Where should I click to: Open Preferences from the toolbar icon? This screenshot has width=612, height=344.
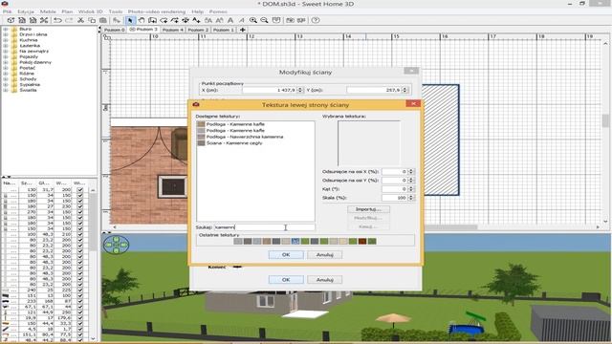[44, 20]
